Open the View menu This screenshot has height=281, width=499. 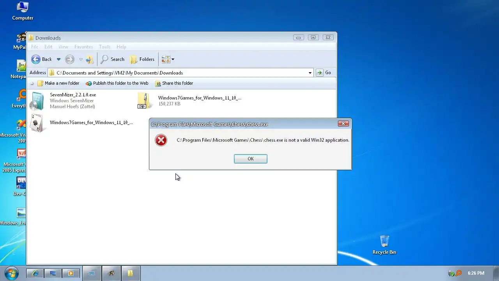[x=63, y=47]
